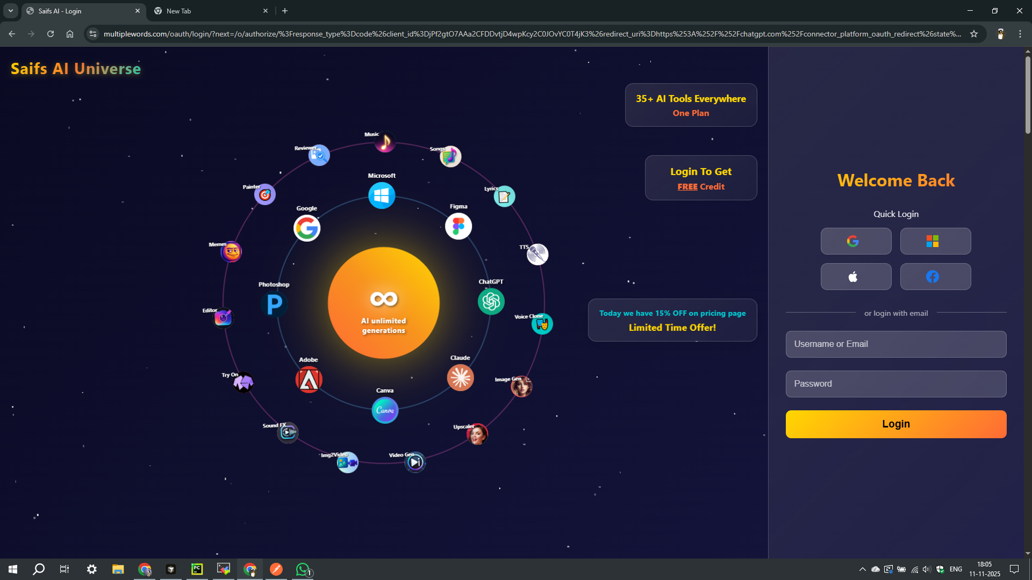Open the Try On icon
The height and width of the screenshot is (580, 1032).
click(x=243, y=382)
